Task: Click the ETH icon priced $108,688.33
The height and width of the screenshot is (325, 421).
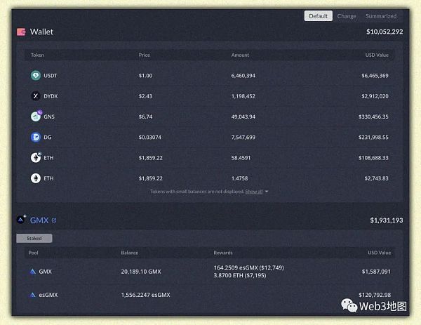Action: tap(36, 157)
